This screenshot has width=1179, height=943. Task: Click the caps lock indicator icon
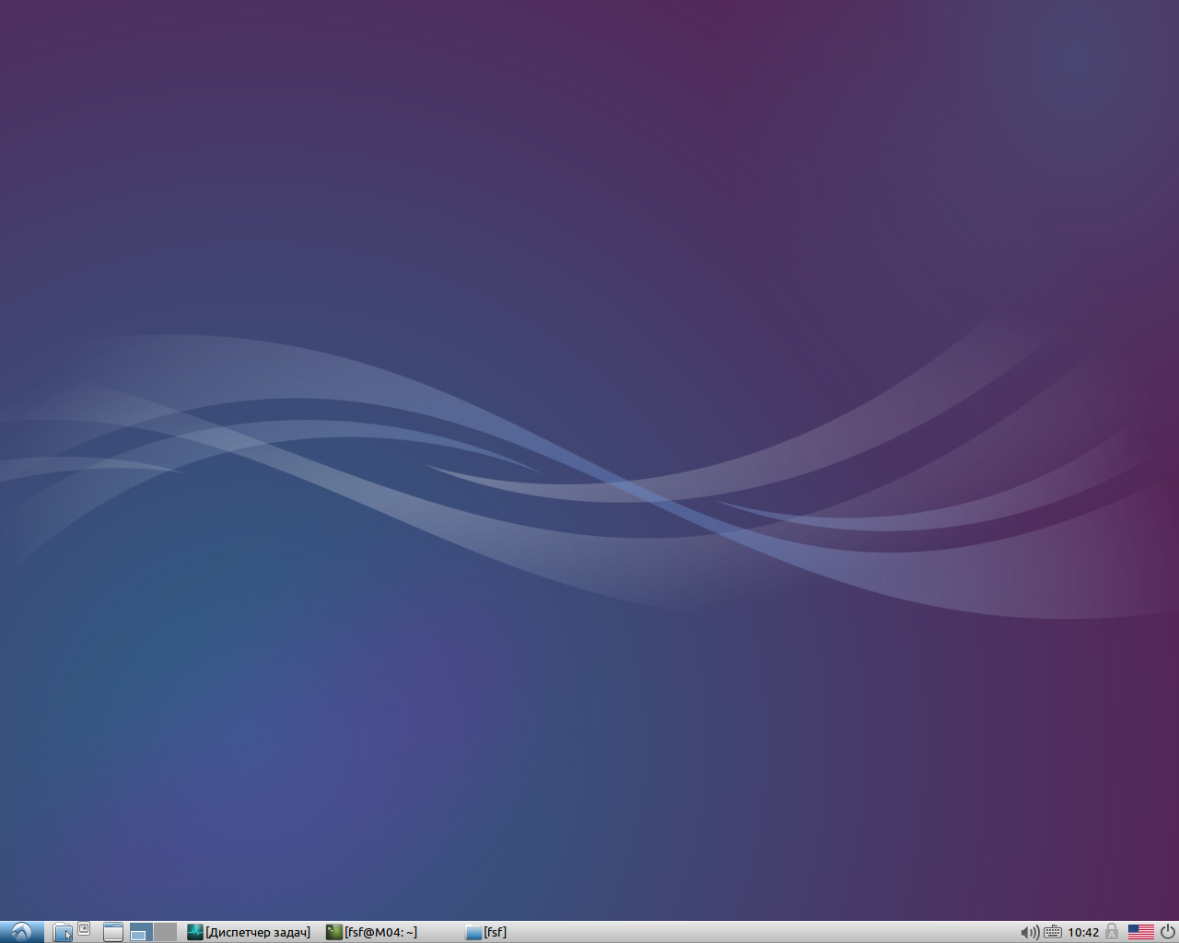(x=1112, y=932)
